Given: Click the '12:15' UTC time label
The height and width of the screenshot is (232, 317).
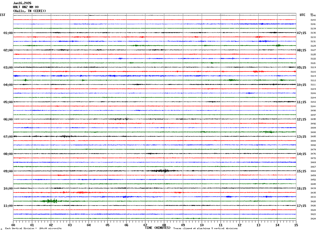Looking at the screenshot, I should click(x=302, y=119).
